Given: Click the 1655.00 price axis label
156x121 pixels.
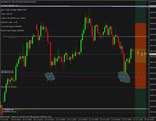Looking at the screenshot, I should 153,73.
